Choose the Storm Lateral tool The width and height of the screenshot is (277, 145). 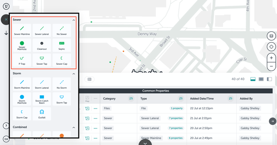42,84
